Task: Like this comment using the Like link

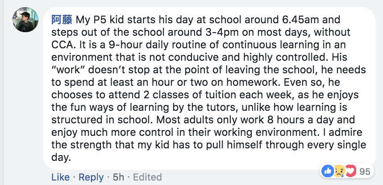Action: (60, 177)
